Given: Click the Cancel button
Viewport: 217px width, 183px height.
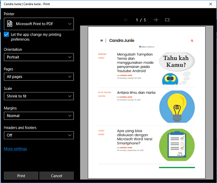Looking at the screenshot, I should tap(56, 176).
